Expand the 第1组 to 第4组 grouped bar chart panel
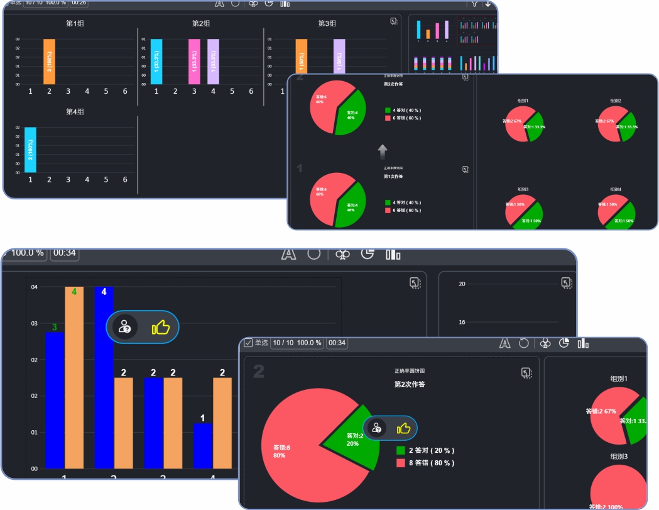This screenshot has width=659, height=510. pos(393,21)
